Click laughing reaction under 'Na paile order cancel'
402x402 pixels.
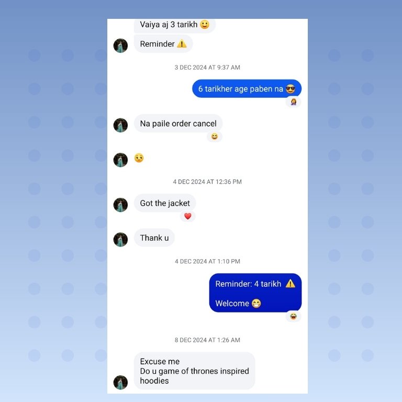pos(214,137)
